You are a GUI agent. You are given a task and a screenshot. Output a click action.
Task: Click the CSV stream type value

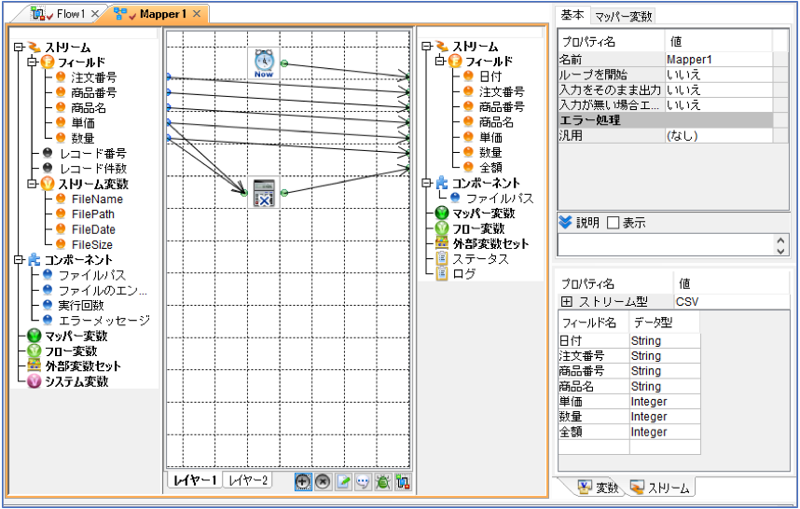(x=732, y=302)
